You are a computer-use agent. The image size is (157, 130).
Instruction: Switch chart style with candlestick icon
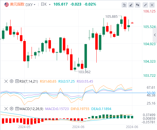coord(137,5)
